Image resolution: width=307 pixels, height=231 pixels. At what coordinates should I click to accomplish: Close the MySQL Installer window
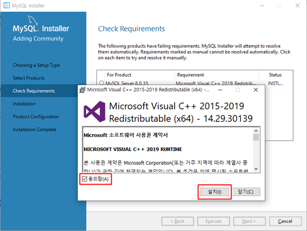click(298, 6)
